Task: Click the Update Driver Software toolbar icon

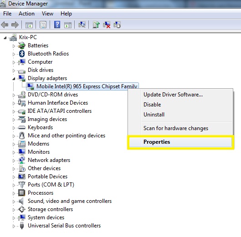Action: (x=96, y=25)
